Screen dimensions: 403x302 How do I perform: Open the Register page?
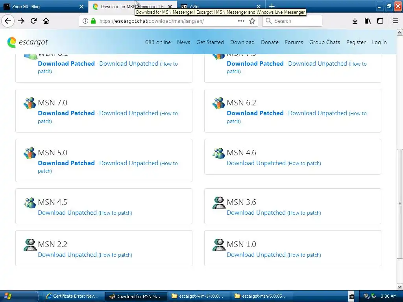[356, 42]
